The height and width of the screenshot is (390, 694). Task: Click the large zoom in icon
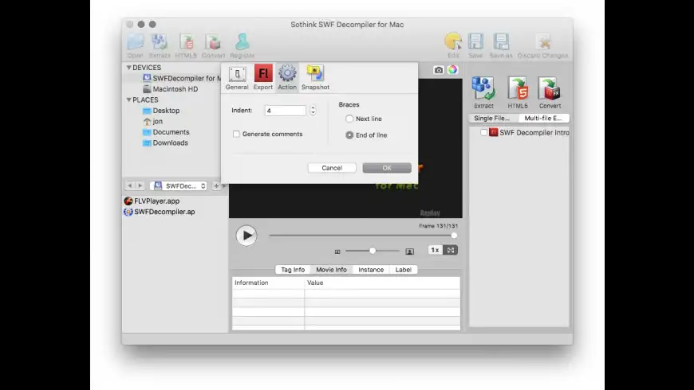coord(409,252)
